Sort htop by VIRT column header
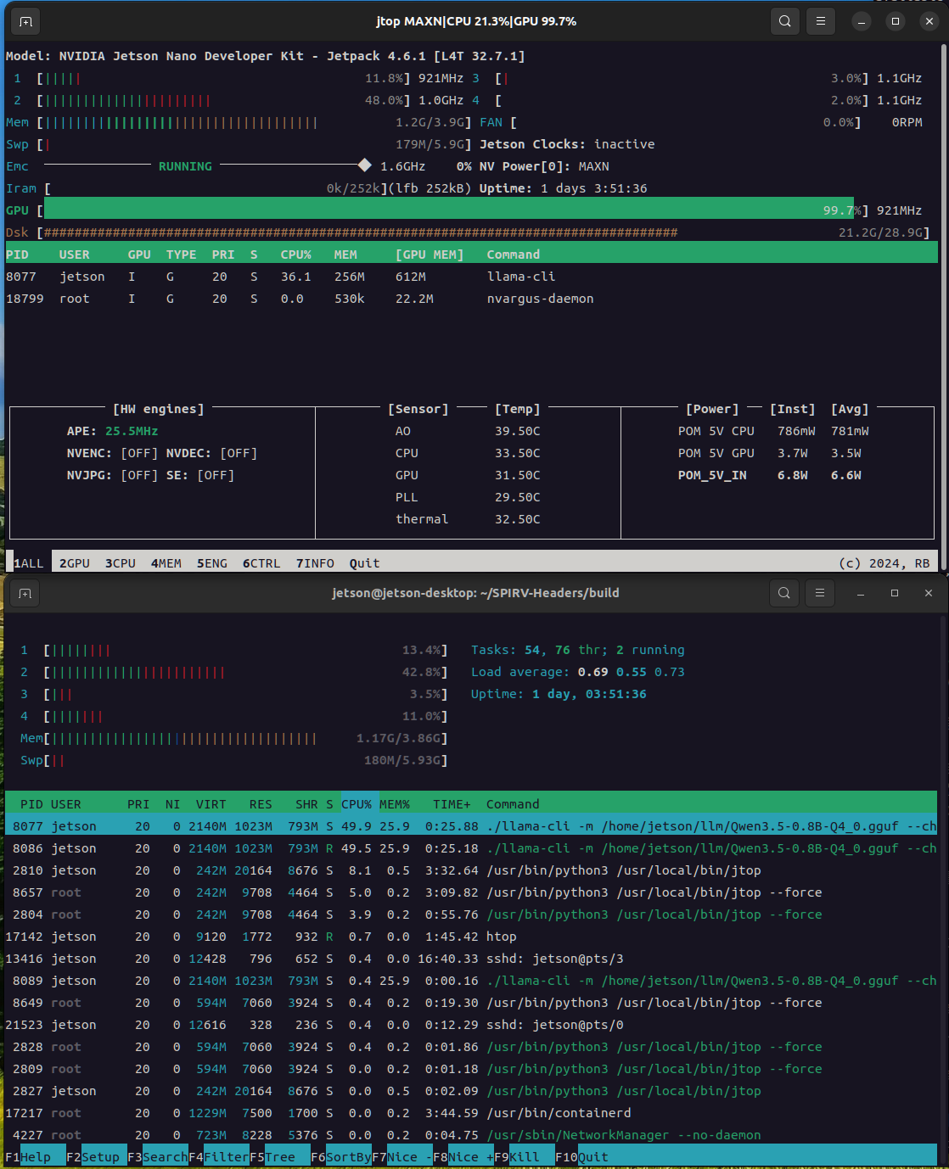The image size is (949, 1169). coord(211,804)
